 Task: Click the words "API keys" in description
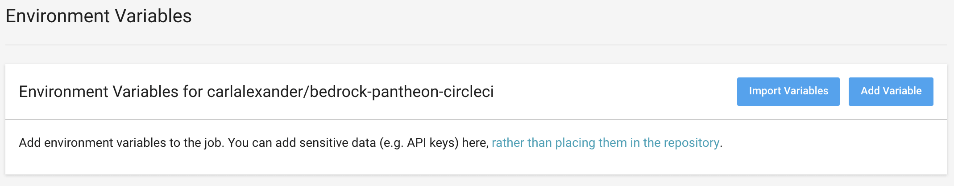432,143
